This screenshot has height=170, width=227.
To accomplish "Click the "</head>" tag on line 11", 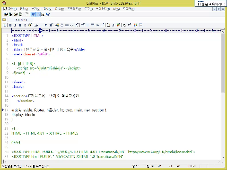I will click(x=18, y=82).
